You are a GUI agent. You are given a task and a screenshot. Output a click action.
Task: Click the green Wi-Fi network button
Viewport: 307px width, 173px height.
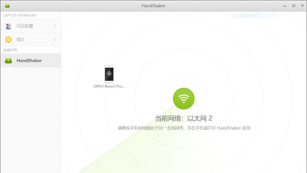coord(184,99)
